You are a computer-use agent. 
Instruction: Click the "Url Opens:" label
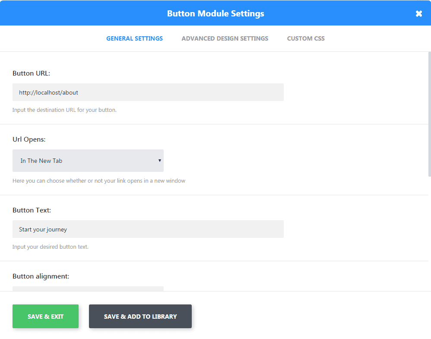tap(29, 139)
